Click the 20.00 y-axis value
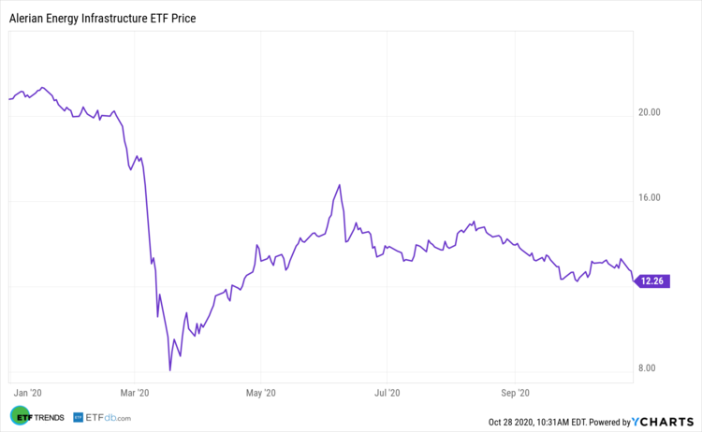 [649, 112]
